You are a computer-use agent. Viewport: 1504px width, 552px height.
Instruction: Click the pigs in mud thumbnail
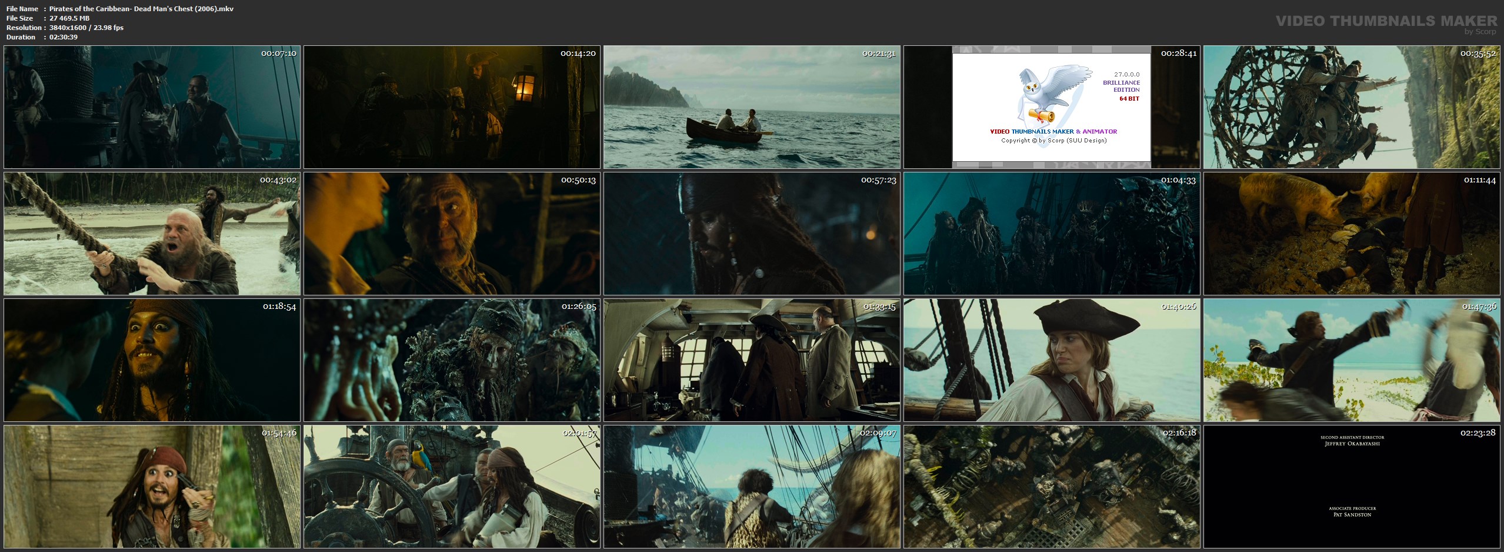point(1351,234)
